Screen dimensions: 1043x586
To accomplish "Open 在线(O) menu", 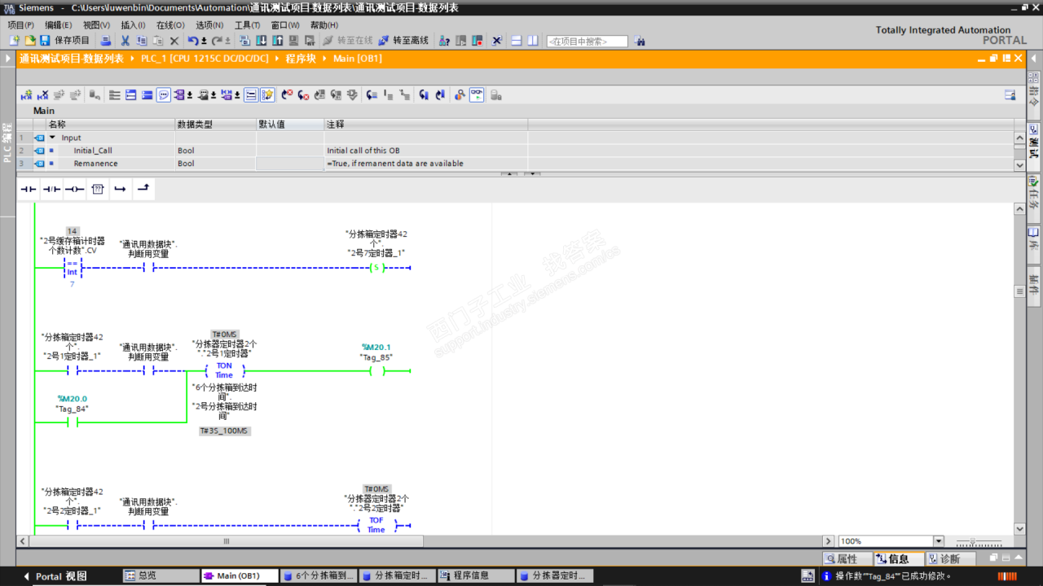I will point(170,25).
